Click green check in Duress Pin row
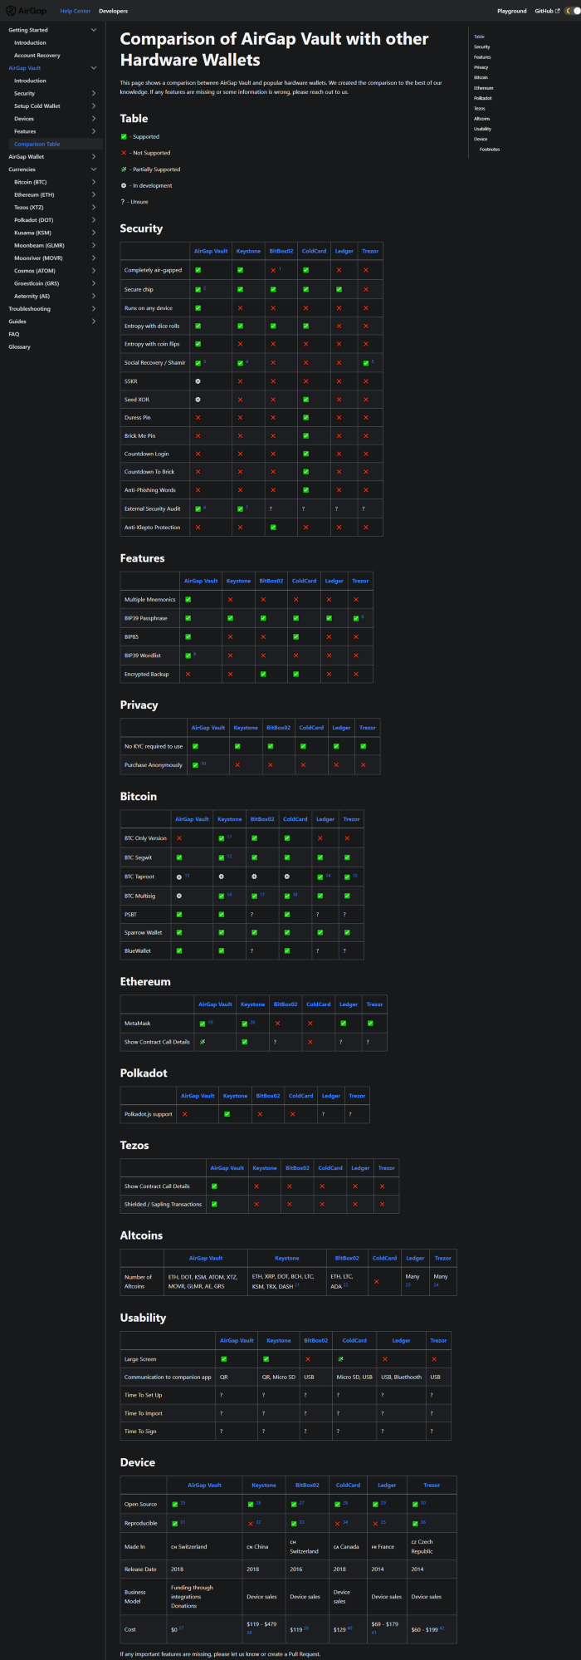581x1660 pixels. coord(305,418)
